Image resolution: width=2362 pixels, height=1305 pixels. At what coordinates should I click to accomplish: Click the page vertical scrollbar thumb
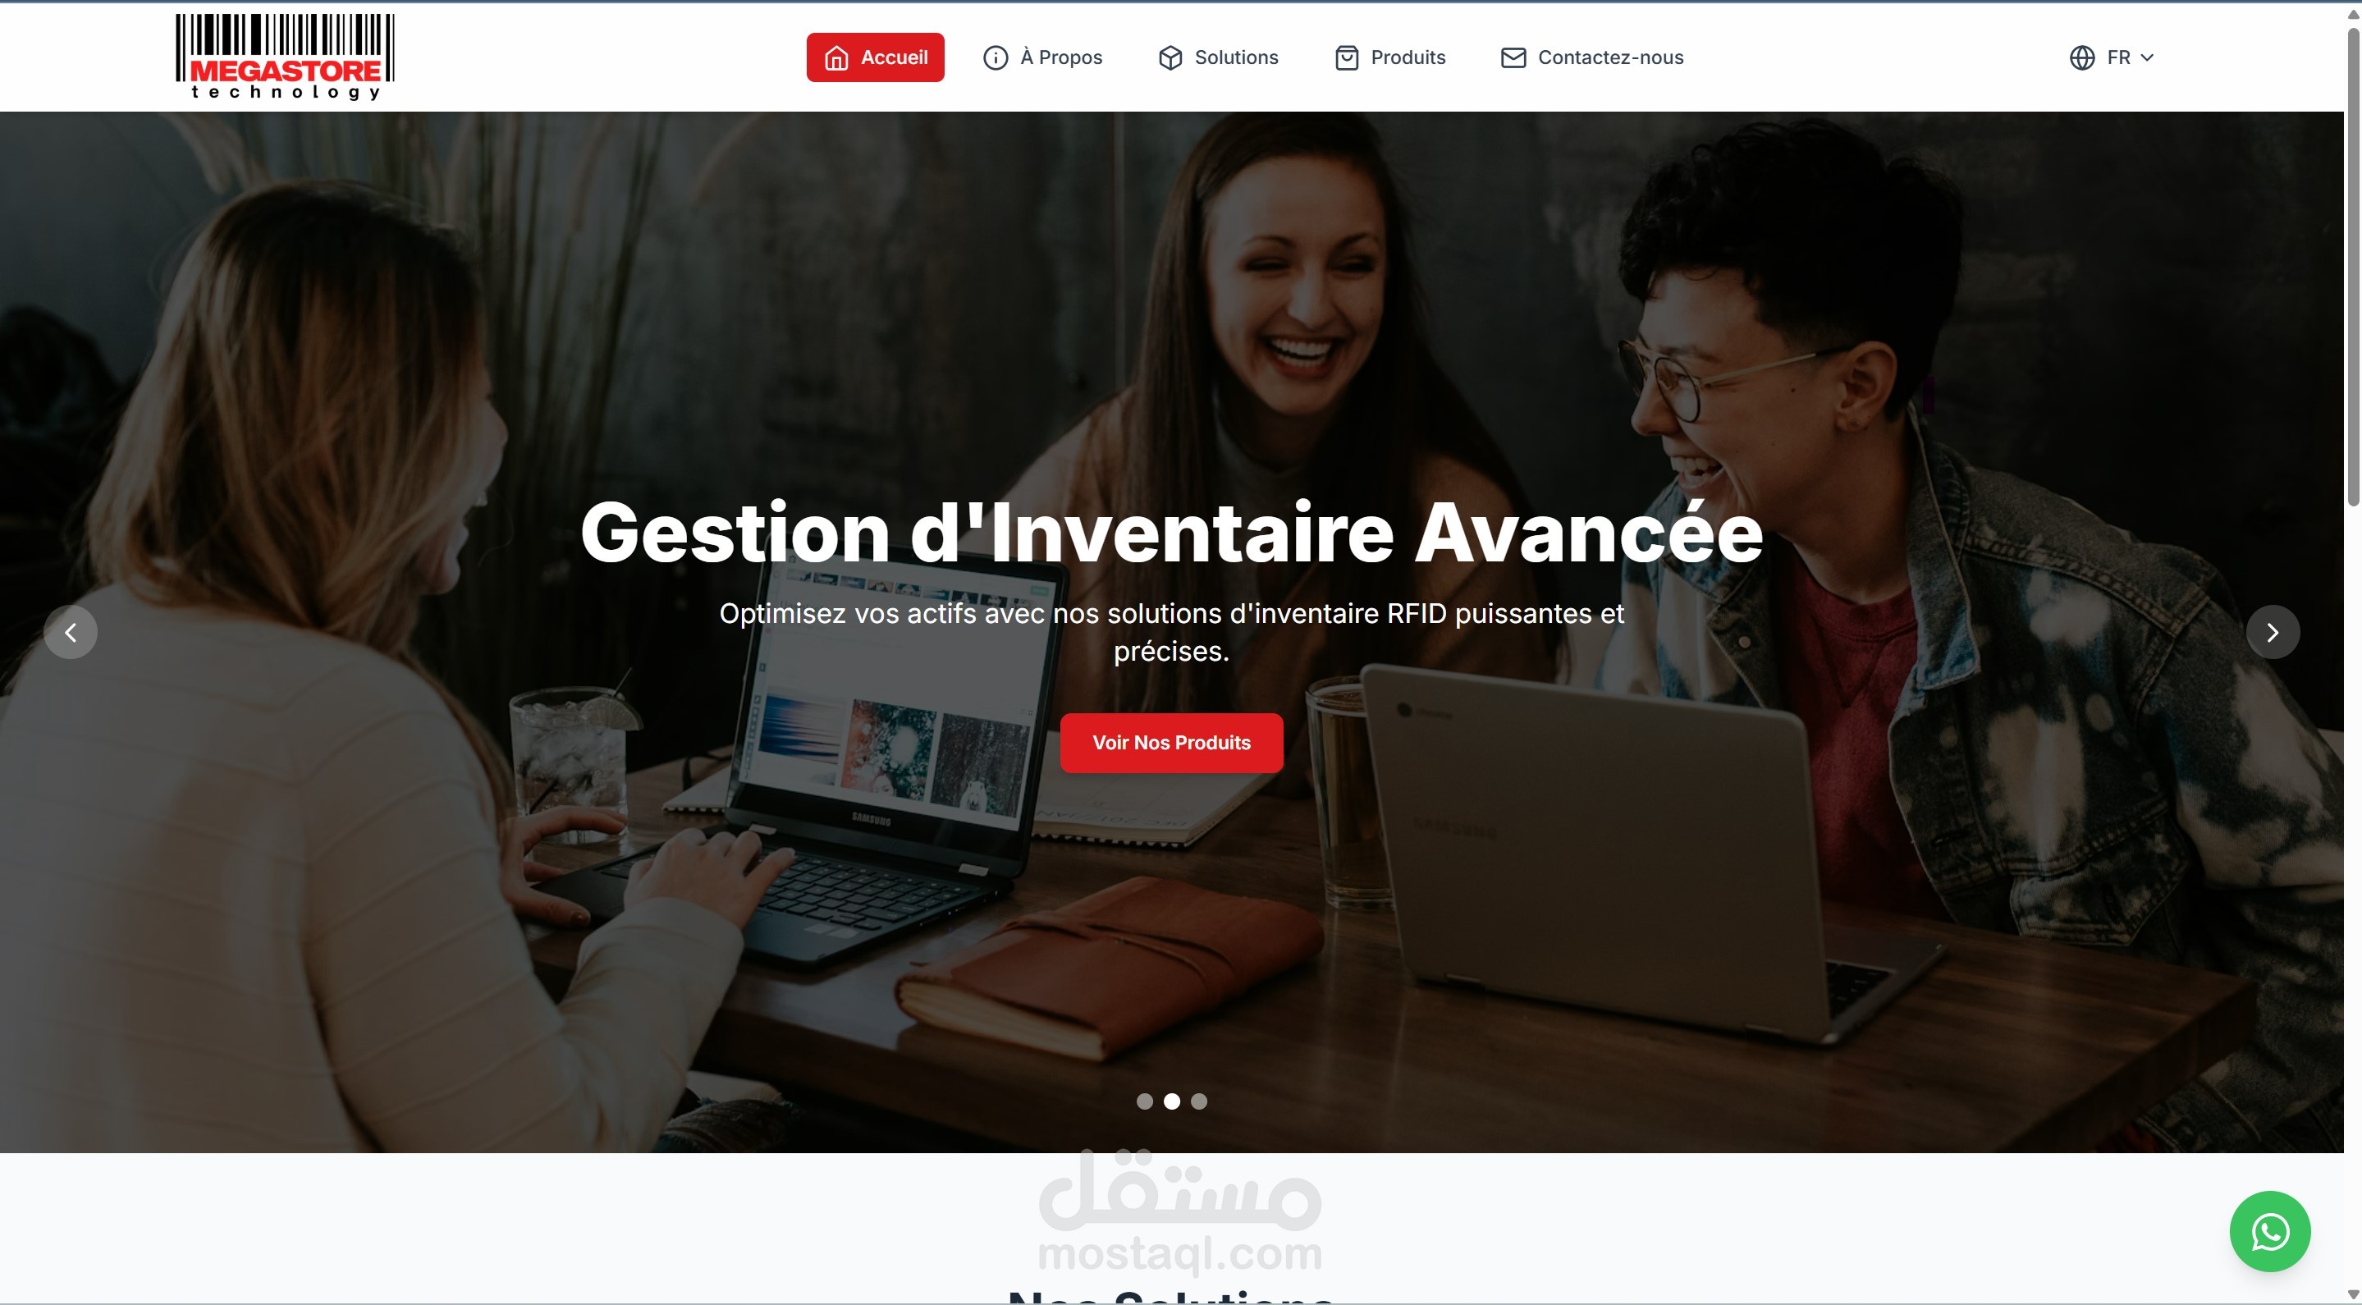point(2353,266)
